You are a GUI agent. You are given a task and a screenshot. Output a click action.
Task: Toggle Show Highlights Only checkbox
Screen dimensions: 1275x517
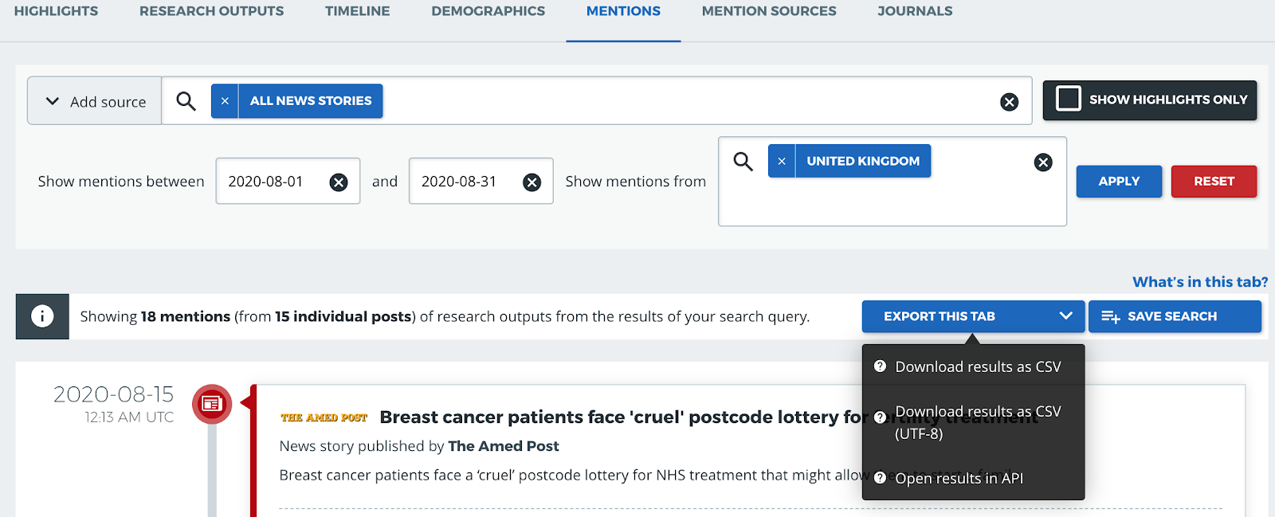[x=1068, y=100]
